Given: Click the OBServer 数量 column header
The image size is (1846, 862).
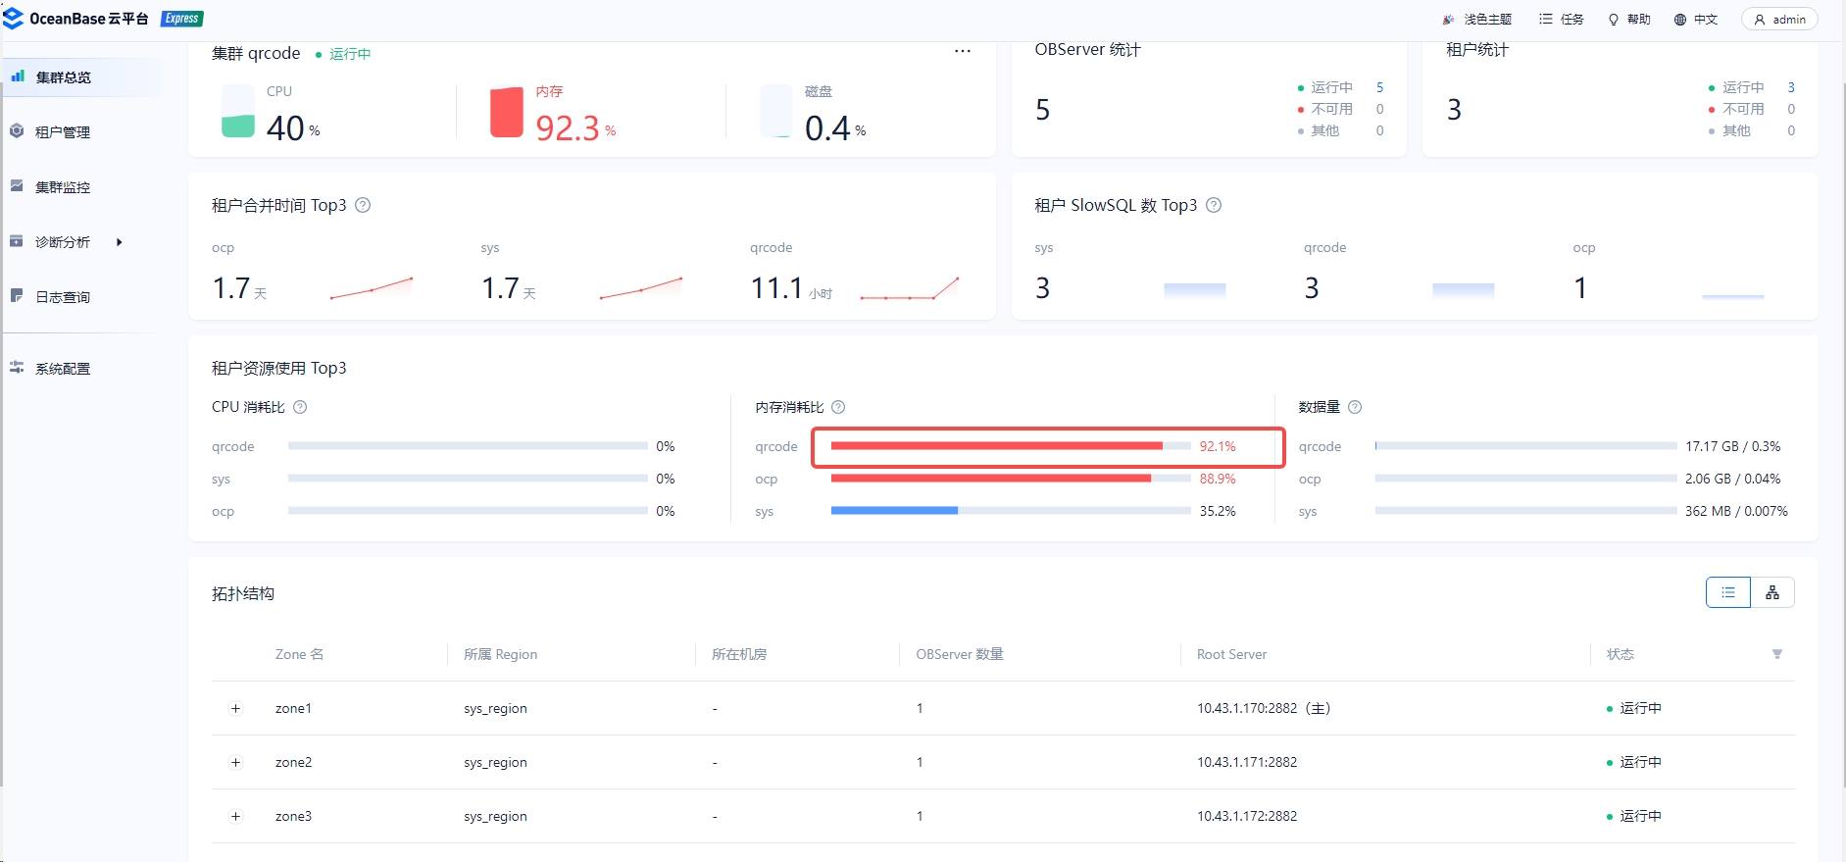Looking at the screenshot, I should coord(960,654).
